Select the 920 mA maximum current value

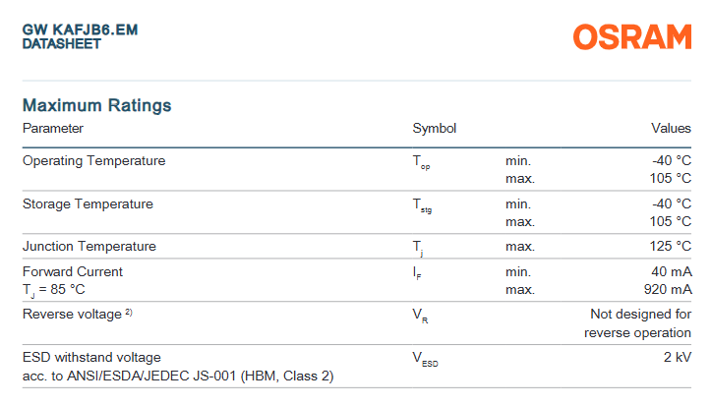(x=667, y=289)
